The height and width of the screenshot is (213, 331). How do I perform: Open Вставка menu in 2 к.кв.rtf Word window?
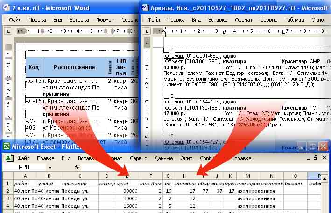(79, 20)
